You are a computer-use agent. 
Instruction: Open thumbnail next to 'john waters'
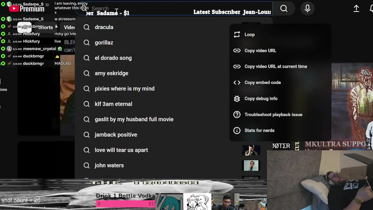coord(251,165)
